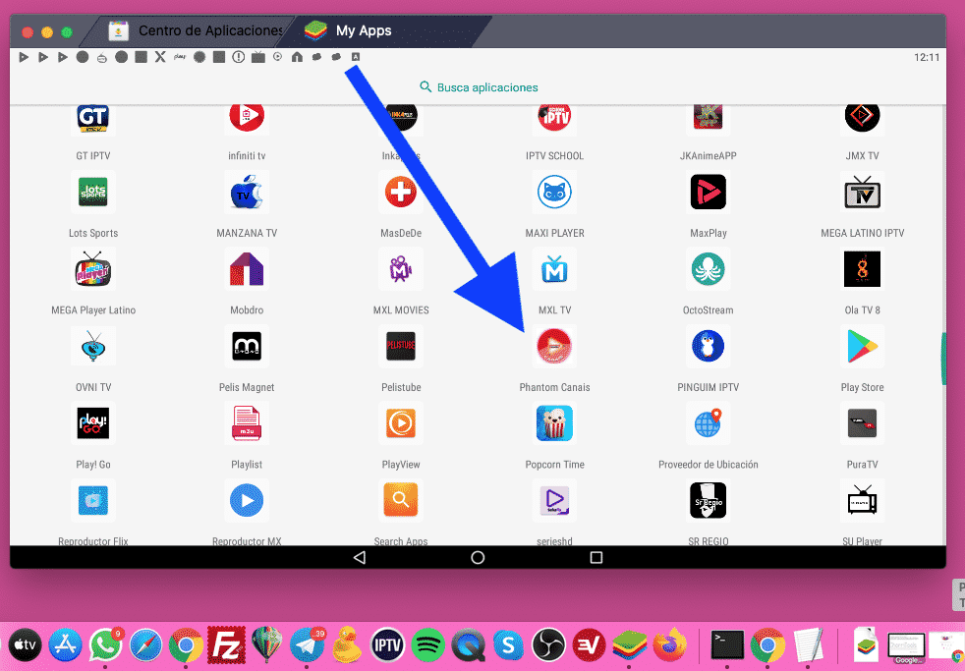Open Spotify from the macOS dock
Viewport: 965px width, 671px height.
[x=428, y=644]
